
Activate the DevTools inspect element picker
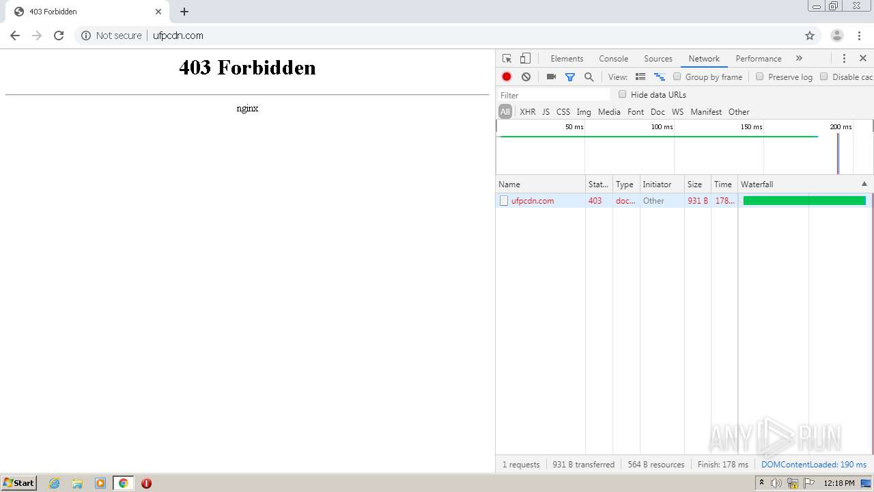[507, 59]
